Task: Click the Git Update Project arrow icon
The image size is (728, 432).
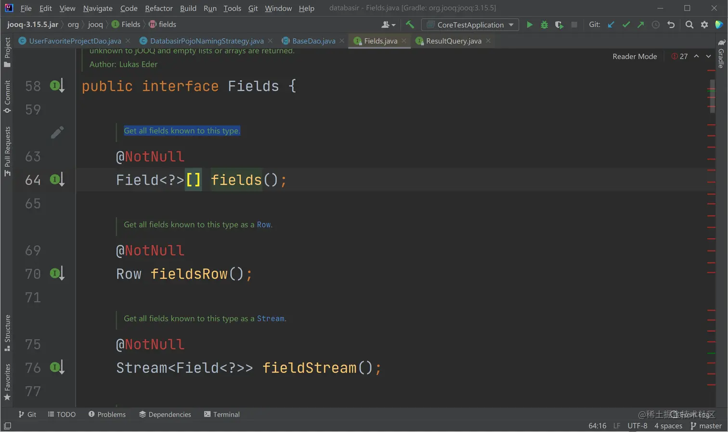Action: click(611, 25)
